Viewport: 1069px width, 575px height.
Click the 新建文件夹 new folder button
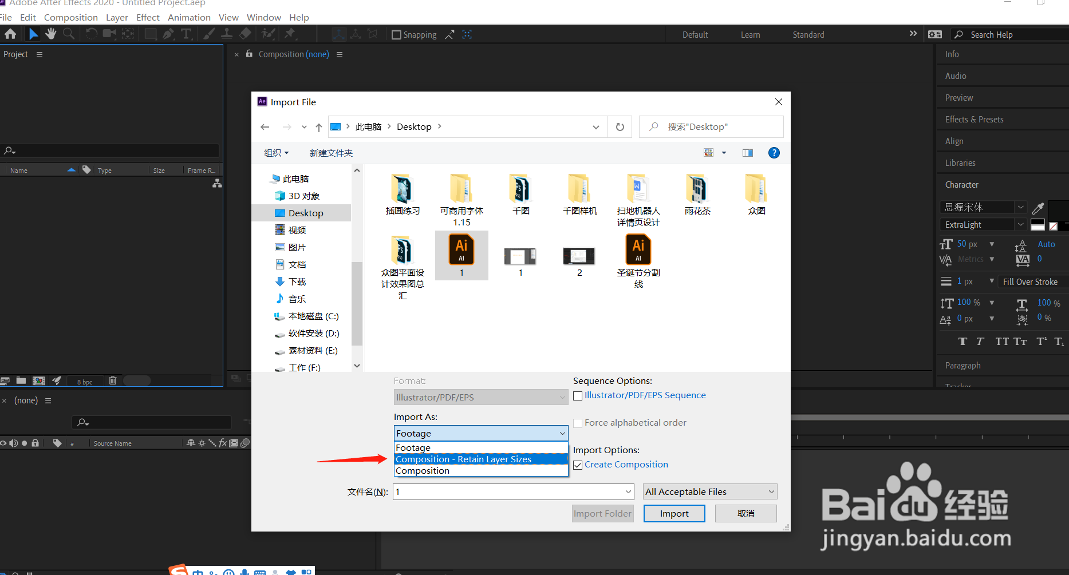coord(331,153)
